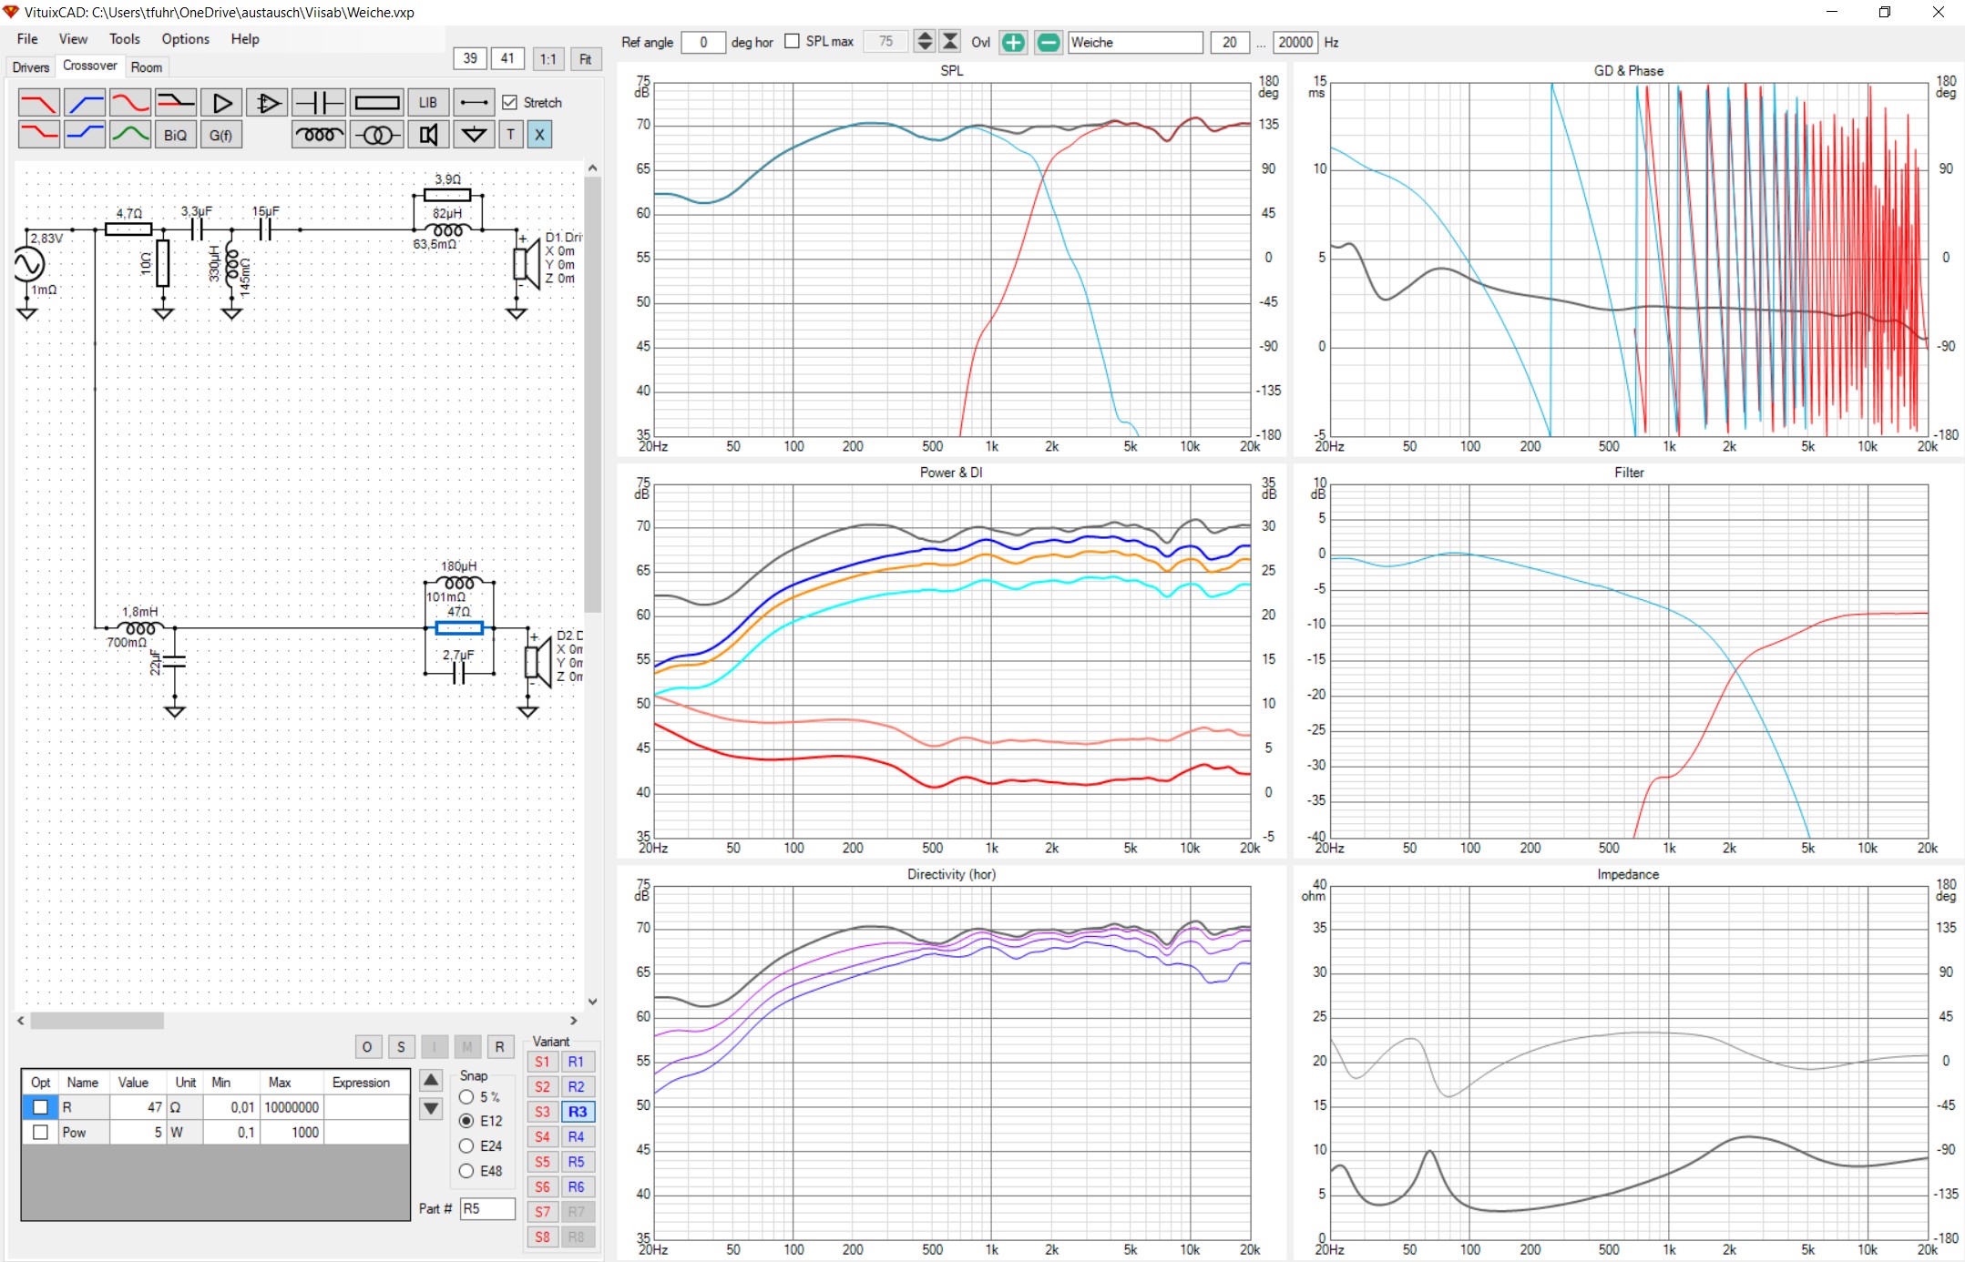Move parameter down with the down arrow

tap(431, 1109)
